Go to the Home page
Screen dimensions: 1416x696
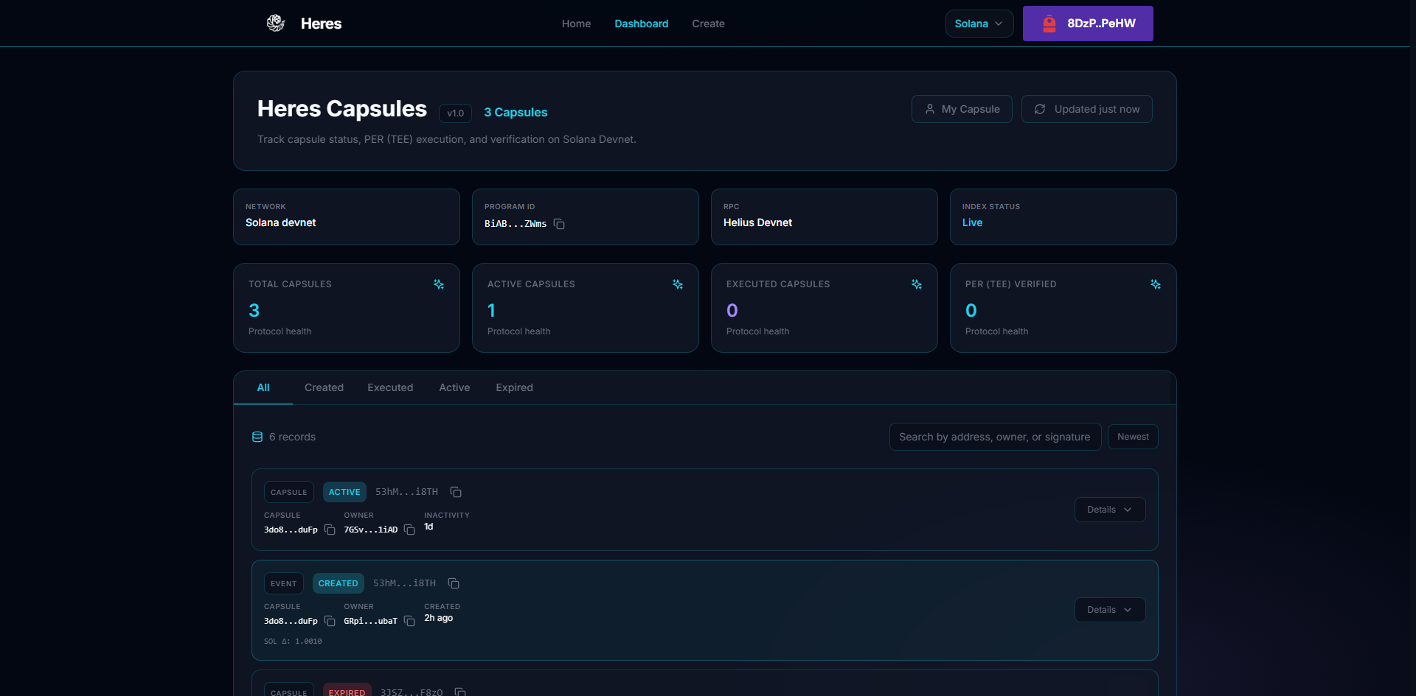576,24
